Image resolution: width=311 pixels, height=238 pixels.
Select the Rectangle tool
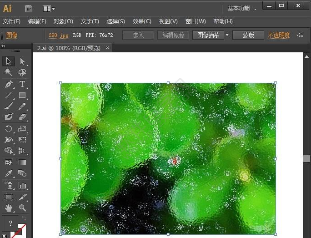click(22, 95)
